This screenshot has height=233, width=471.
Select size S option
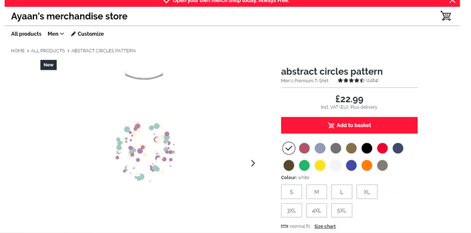pyautogui.click(x=291, y=192)
